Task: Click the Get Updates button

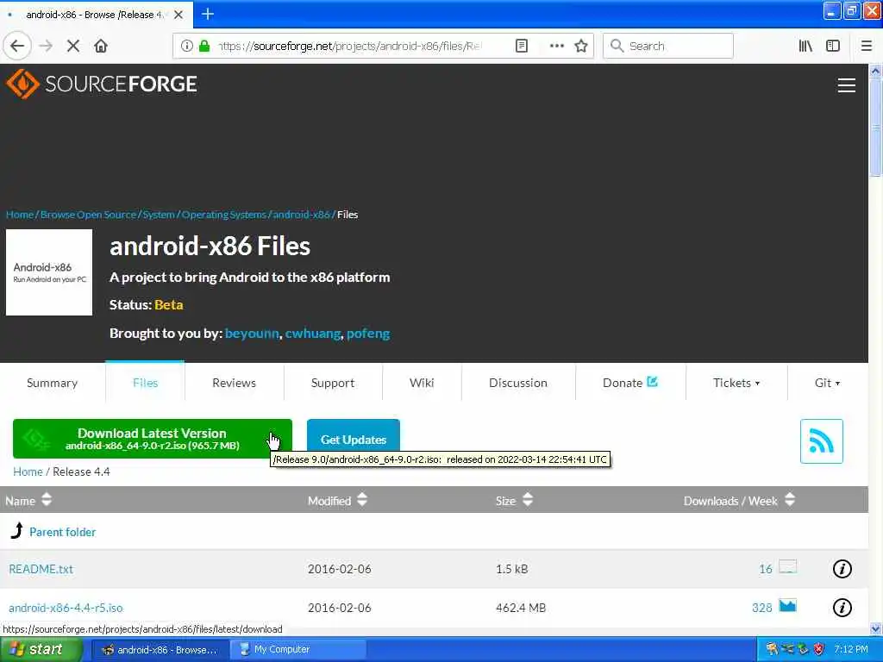Action: pos(354,439)
